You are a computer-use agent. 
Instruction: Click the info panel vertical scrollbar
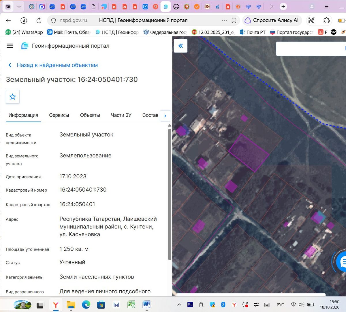(170, 194)
